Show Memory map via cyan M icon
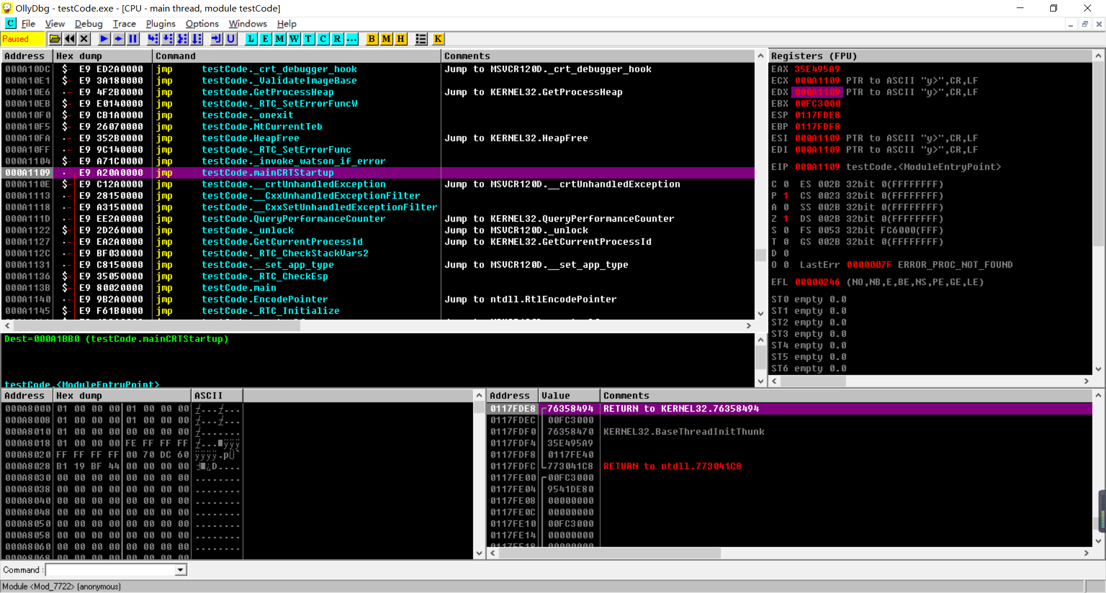The height and width of the screenshot is (593, 1106). point(280,39)
